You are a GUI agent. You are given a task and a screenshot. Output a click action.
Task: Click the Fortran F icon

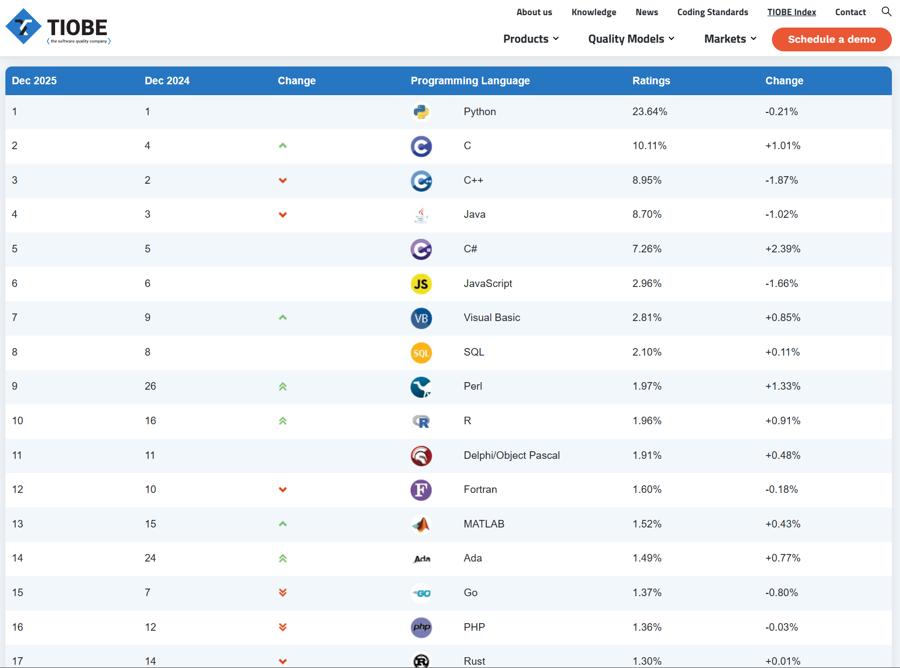(x=421, y=490)
